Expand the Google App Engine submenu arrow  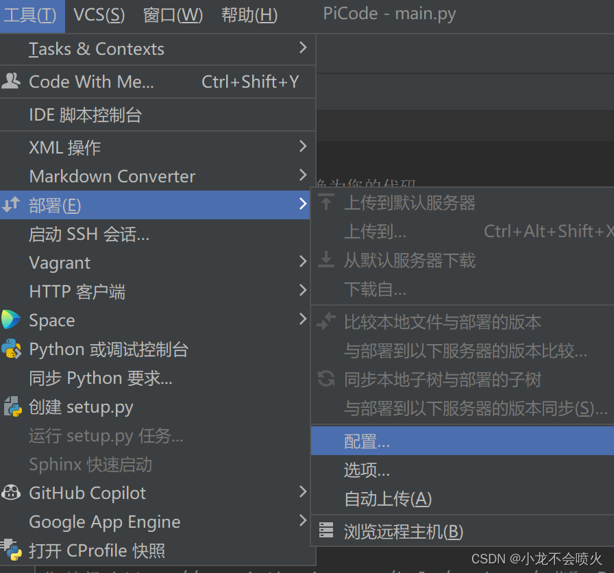coord(303,520)
